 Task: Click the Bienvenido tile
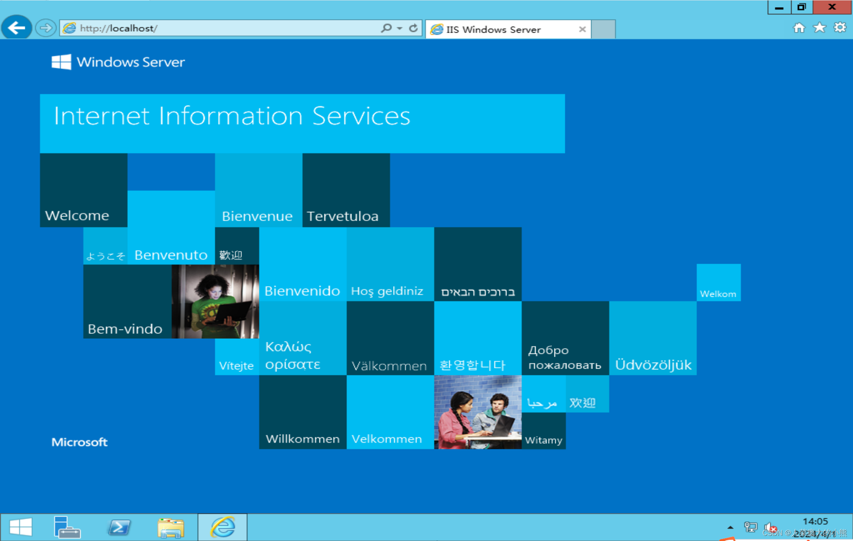point(303,264)
